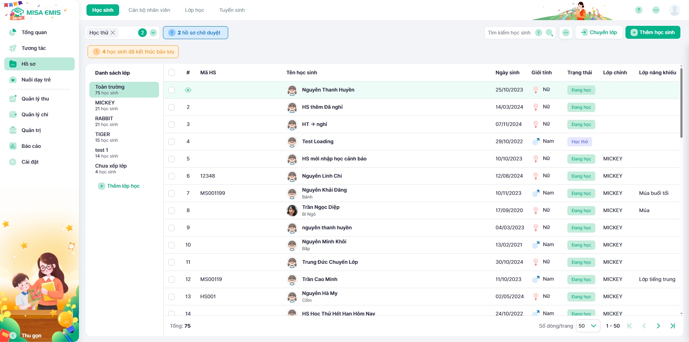Screen dimensions: 689x342
Task: Check the box for Test Loading row
Action: (x=172, y=142)
